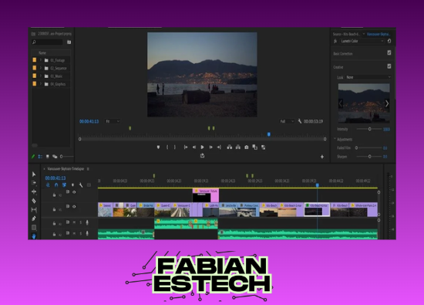424x305 pixels.
Task: Select the Rectangle tool
Action: pyautogui.click(x=34, y=227)
